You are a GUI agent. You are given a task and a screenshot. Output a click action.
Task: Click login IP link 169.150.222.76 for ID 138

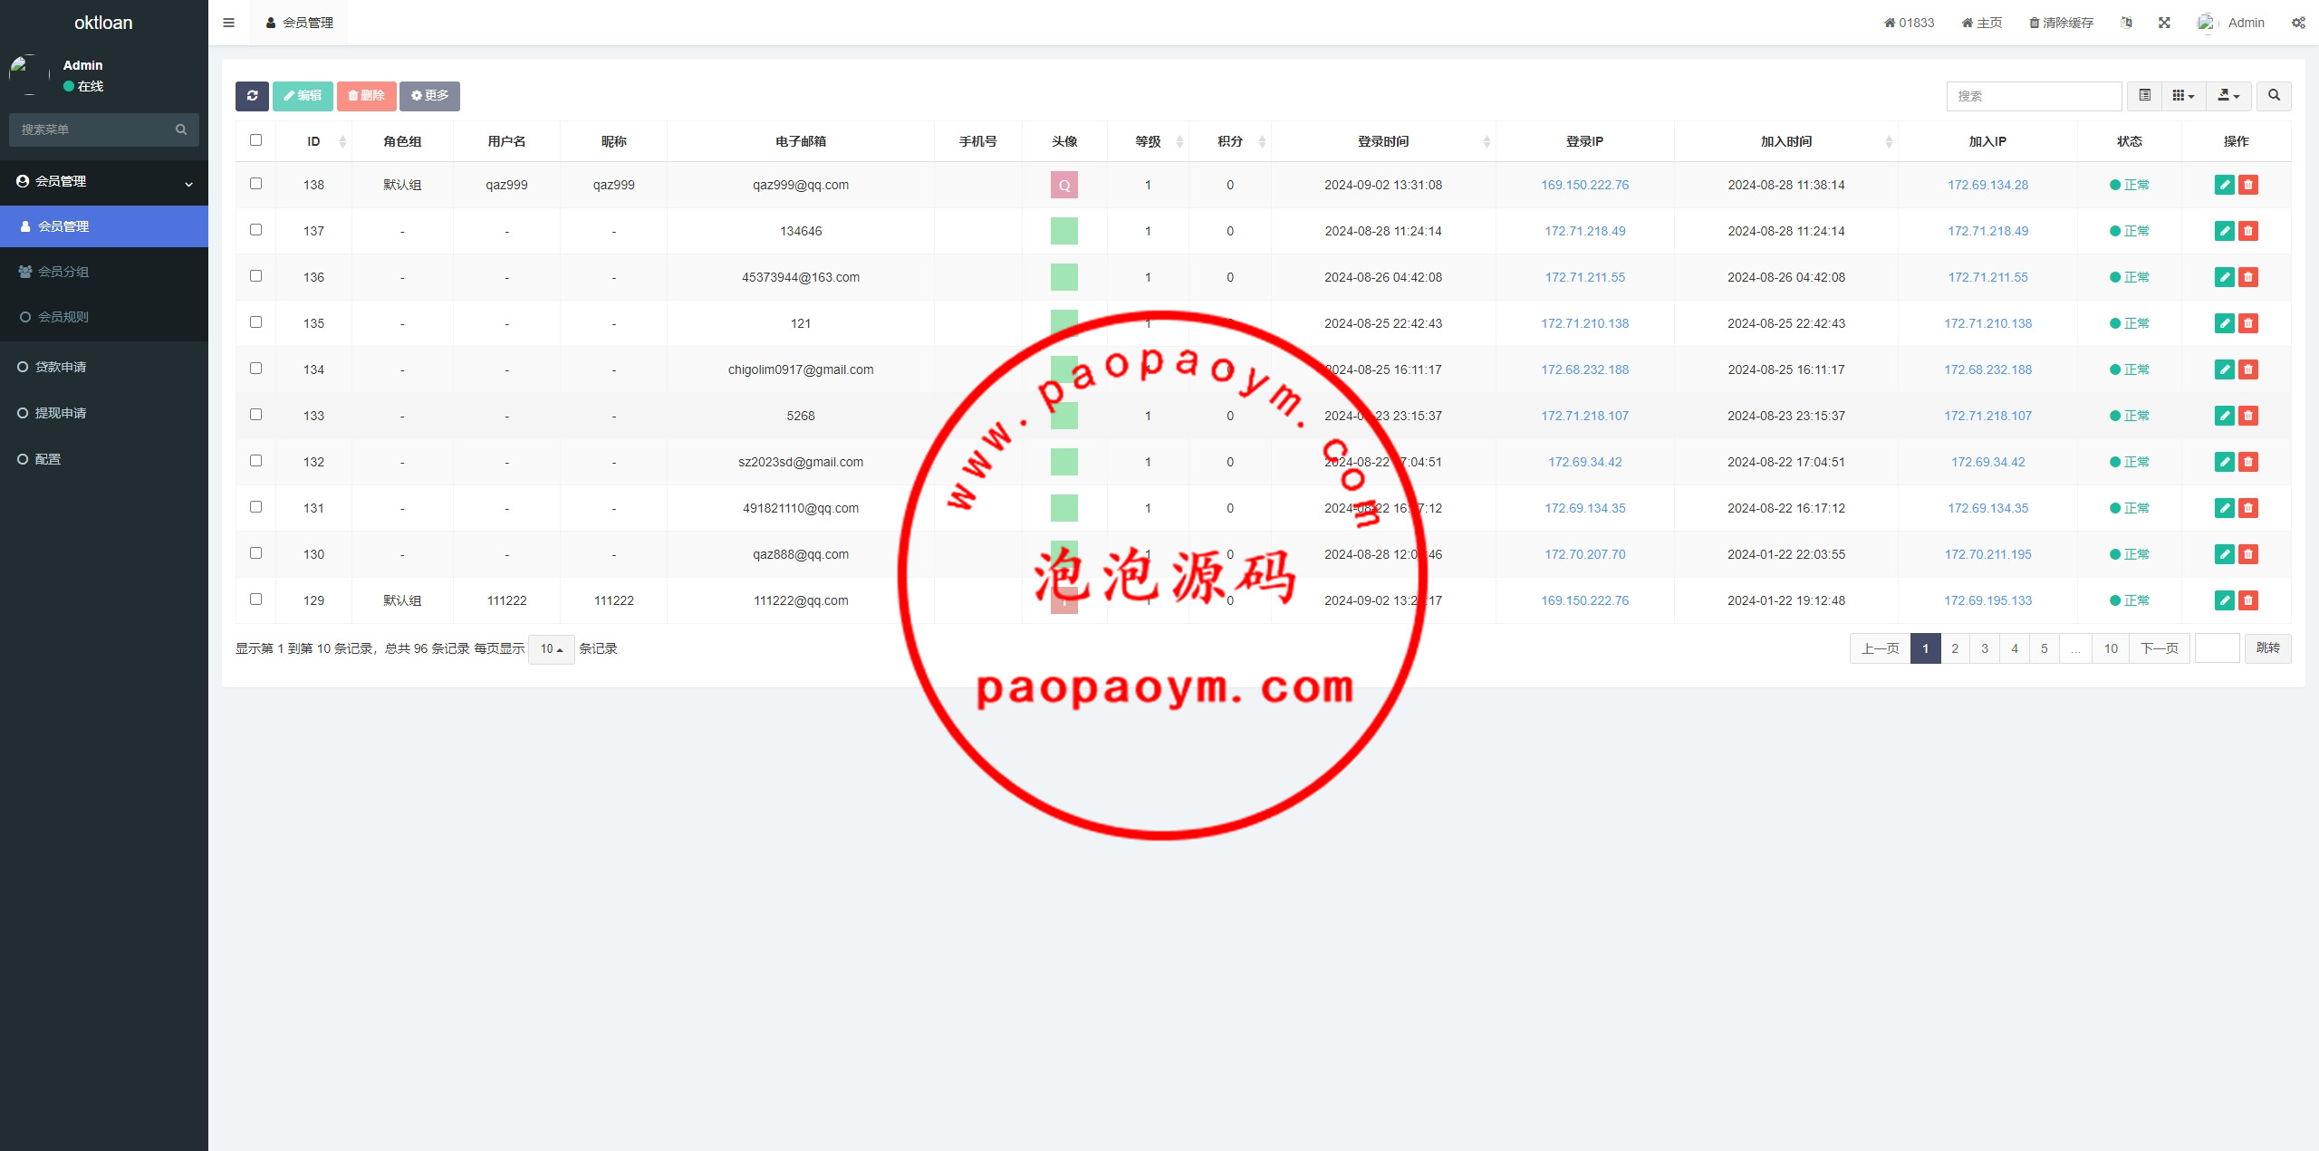click(1584, 185)
